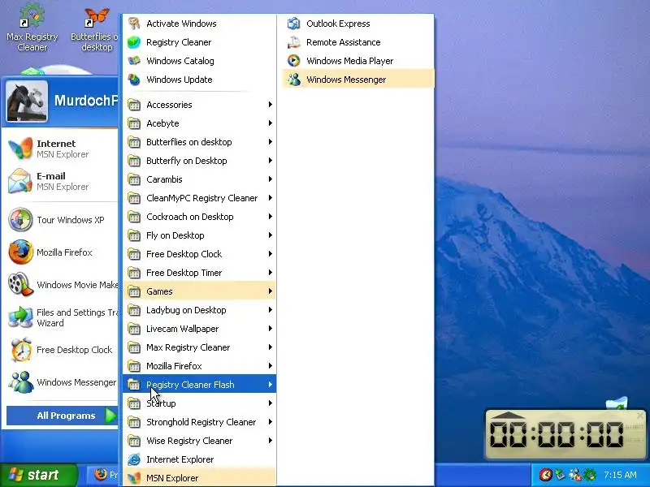Expand Fly on Desktop folder
Viewport: 650px width, 487px height.
pyautogui.click(x=199, y=235)
